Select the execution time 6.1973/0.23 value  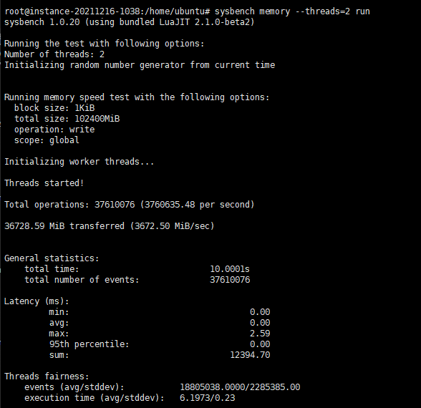[208, 398]
